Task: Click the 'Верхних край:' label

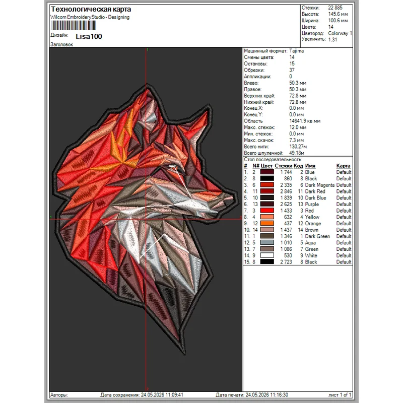Action: 259,96
